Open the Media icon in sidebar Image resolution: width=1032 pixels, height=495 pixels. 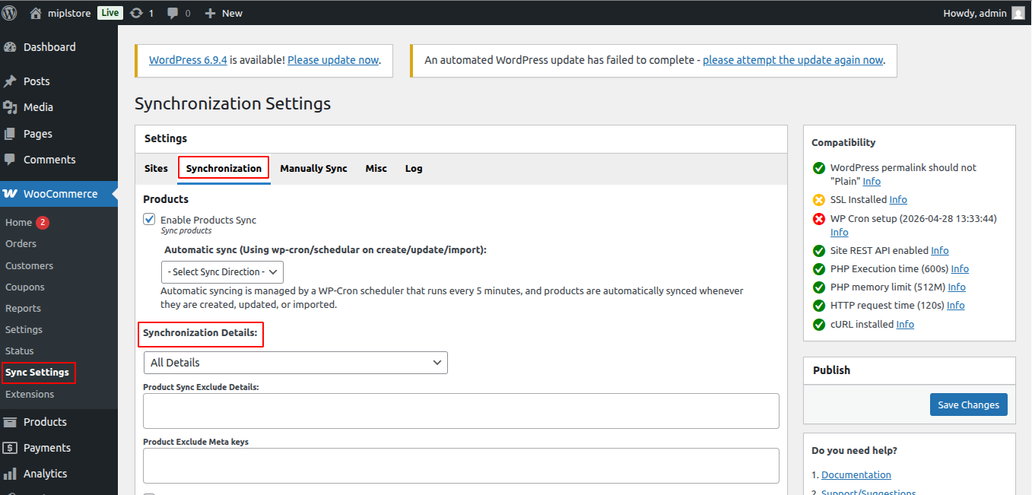click(10, 107)
